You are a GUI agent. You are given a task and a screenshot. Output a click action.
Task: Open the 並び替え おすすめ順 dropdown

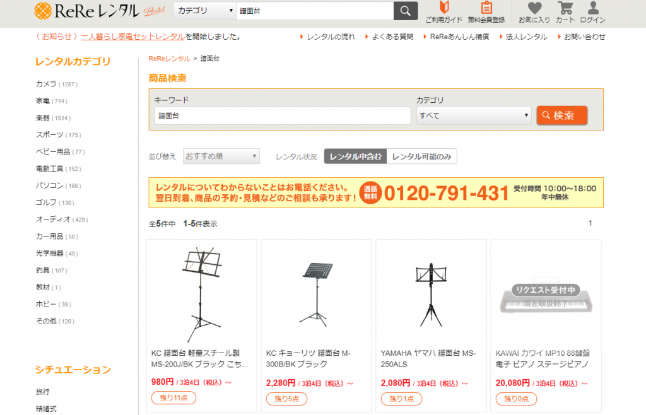tap(221, 156)
